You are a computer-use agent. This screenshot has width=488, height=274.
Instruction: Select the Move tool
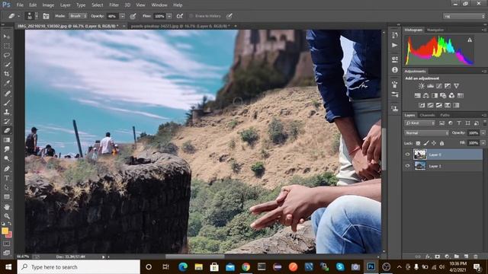(x=7, y=37)
